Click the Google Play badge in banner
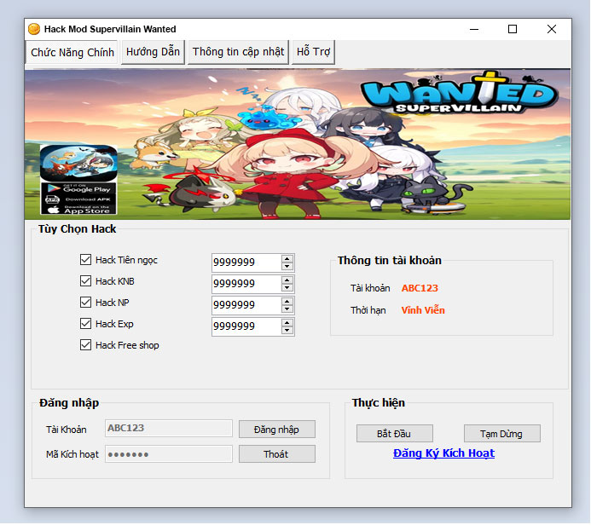 point(78,188)
